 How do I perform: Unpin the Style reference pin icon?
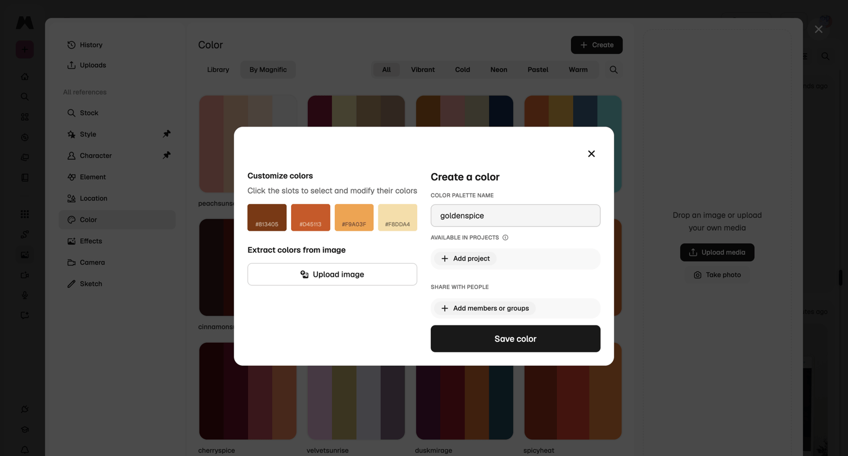pos(167,134)
